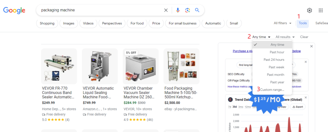Choose Past 24 hours time filter
Screen dimensions: 328x132
pos(272,59)
